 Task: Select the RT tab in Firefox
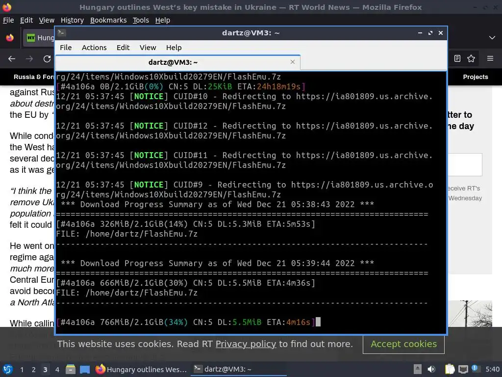click(39, 38)
